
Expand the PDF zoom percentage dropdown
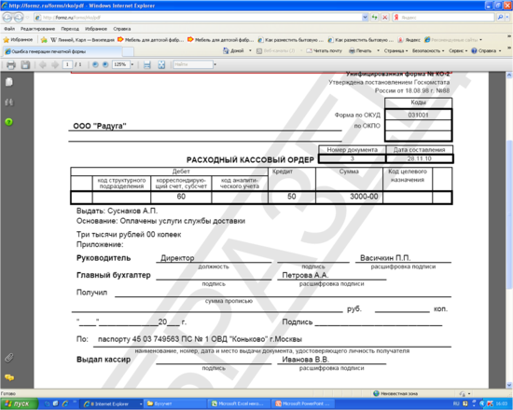click(132, 64)
